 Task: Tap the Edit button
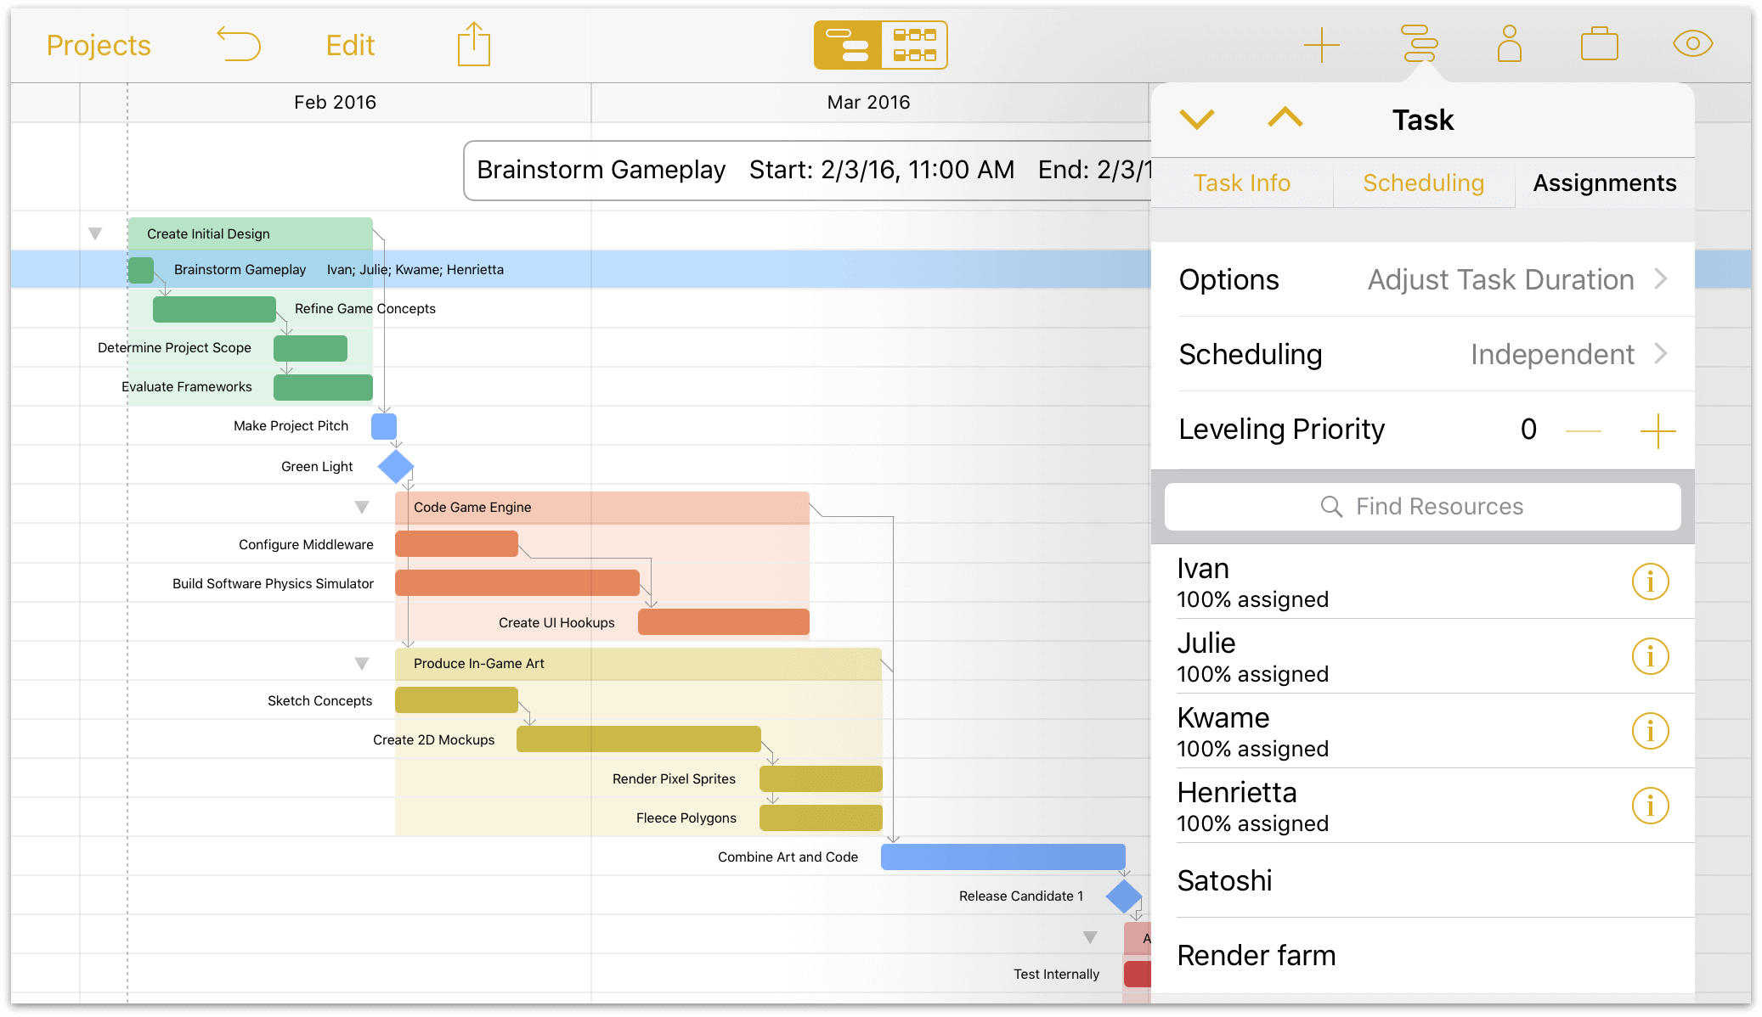[350, 45]
